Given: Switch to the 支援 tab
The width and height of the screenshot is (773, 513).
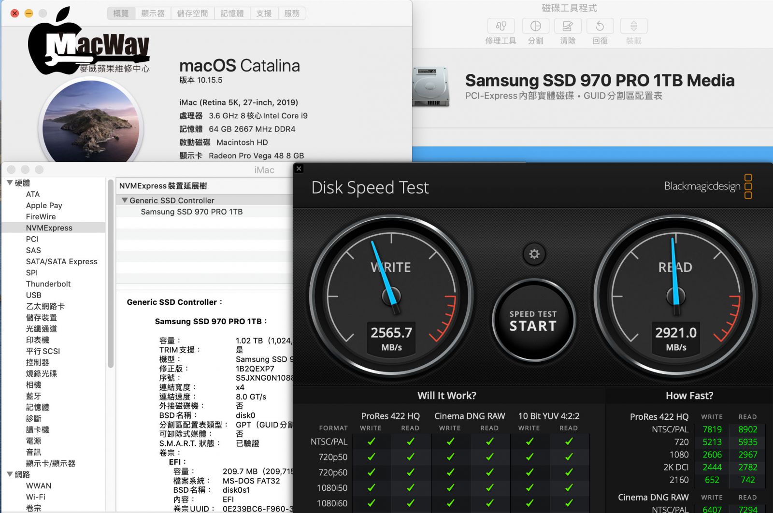Looking at the screenshot, I should point(264,14).
